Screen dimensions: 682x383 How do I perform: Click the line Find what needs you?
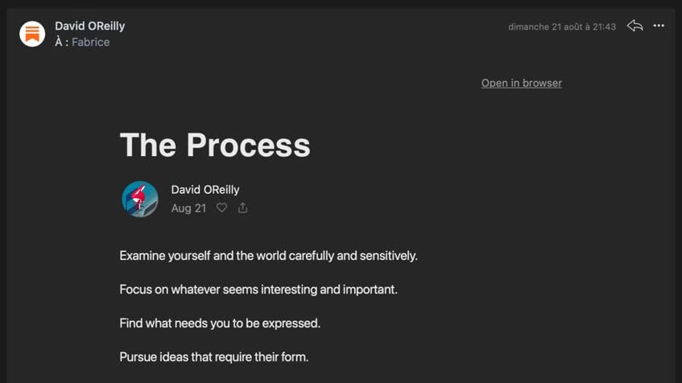[220, 323]
